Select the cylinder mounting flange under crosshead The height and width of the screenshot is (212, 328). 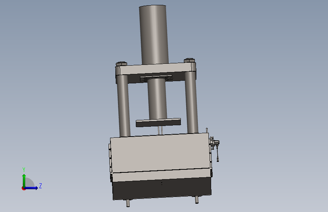click(x=156, y=78)
